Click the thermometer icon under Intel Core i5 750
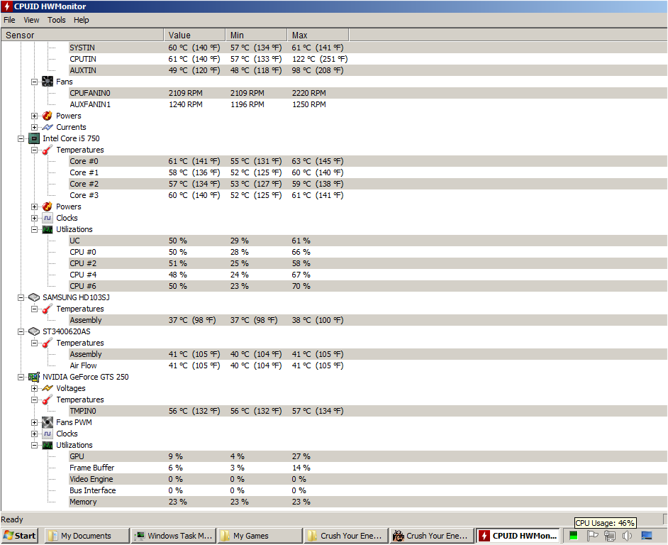The image size is (668, 545). (x=48, y=150)
